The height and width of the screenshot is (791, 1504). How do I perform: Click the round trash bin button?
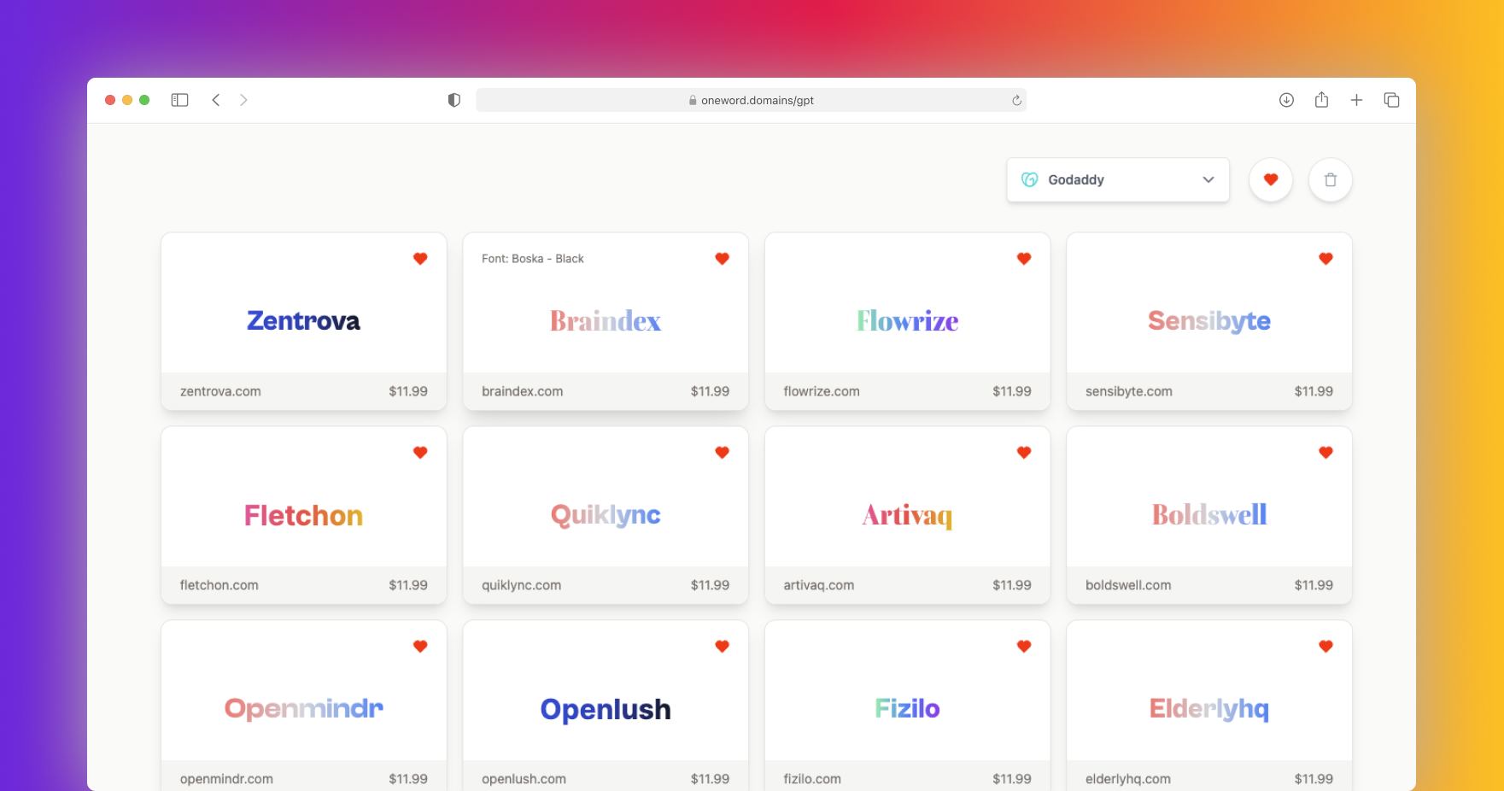[x=1331, y=179]
